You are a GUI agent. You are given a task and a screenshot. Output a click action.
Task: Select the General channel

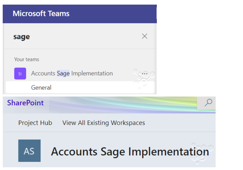[80, 87]
